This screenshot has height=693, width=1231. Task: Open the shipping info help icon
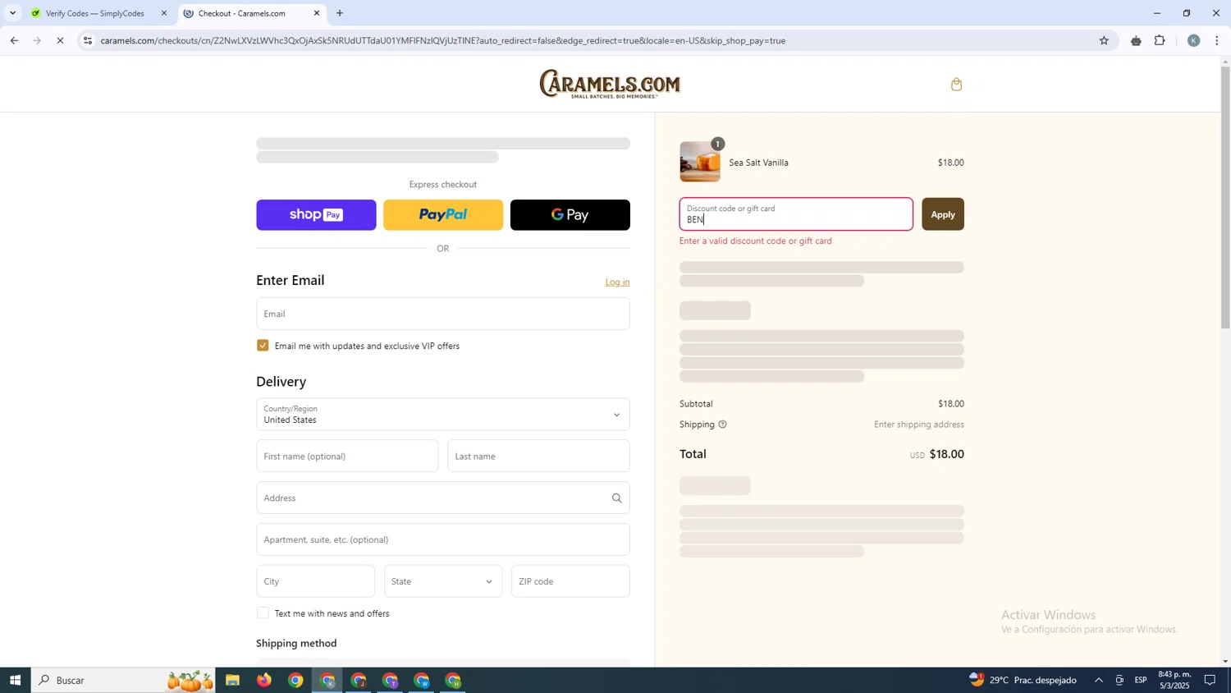click(x=722, y=425)
